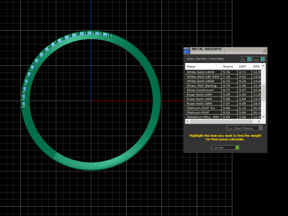Screen dimensions: 288x216
Task: Select the Platinum:PLAT RU row
Action: tap(223, 108)
